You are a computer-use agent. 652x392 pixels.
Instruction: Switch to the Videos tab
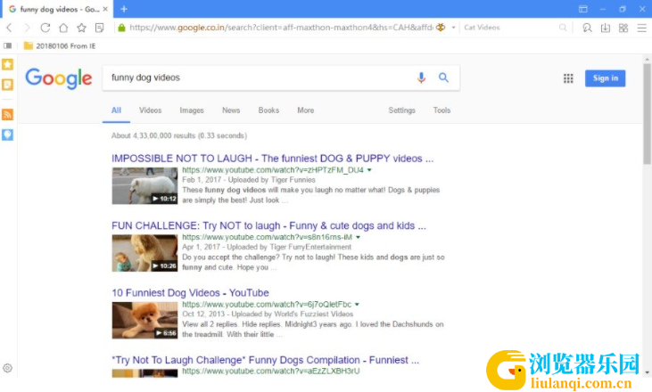pos(150,110)
